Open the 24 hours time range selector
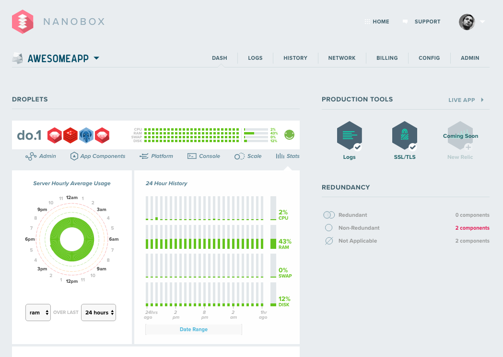The height and width of the screenshot is (357, 503). click(98, 312)
